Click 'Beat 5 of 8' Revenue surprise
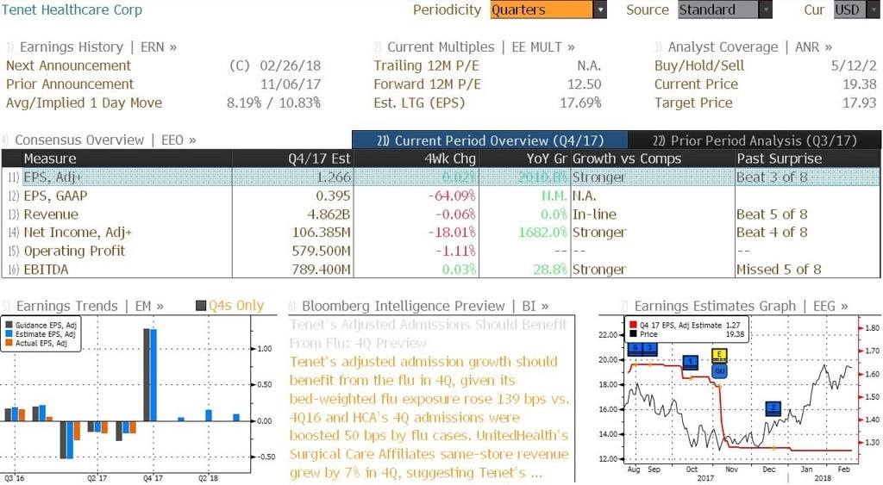 point(772,214)
